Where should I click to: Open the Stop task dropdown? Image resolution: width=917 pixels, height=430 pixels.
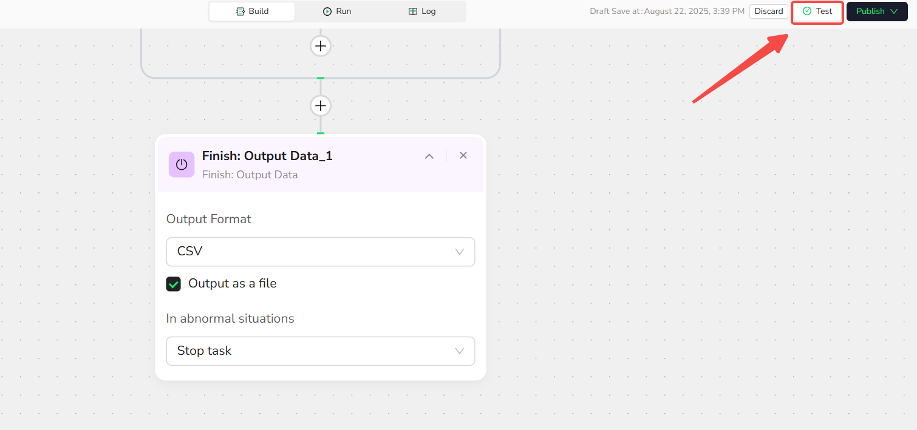(321, 351)
